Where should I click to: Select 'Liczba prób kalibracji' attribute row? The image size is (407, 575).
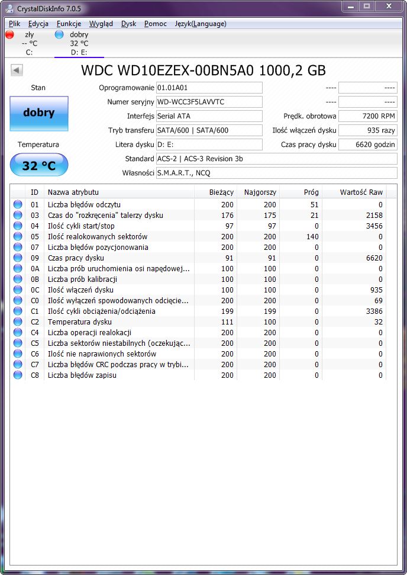pyautogui.click(x=198, y=279)
